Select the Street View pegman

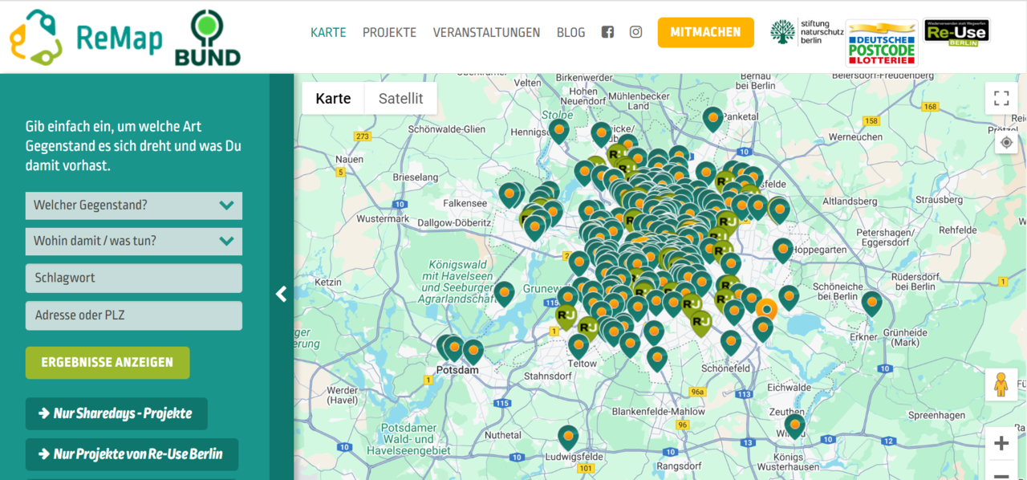coord(1001,384)
